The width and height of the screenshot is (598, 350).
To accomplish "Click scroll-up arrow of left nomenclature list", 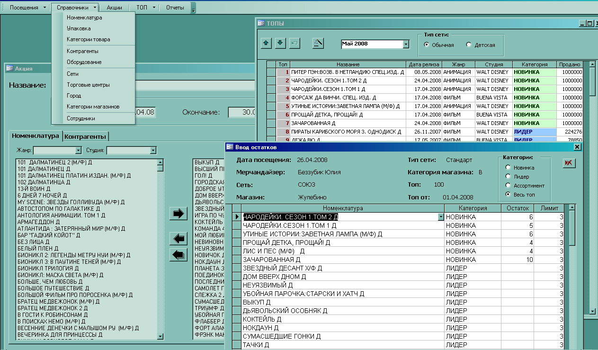I will coord(161,162).
